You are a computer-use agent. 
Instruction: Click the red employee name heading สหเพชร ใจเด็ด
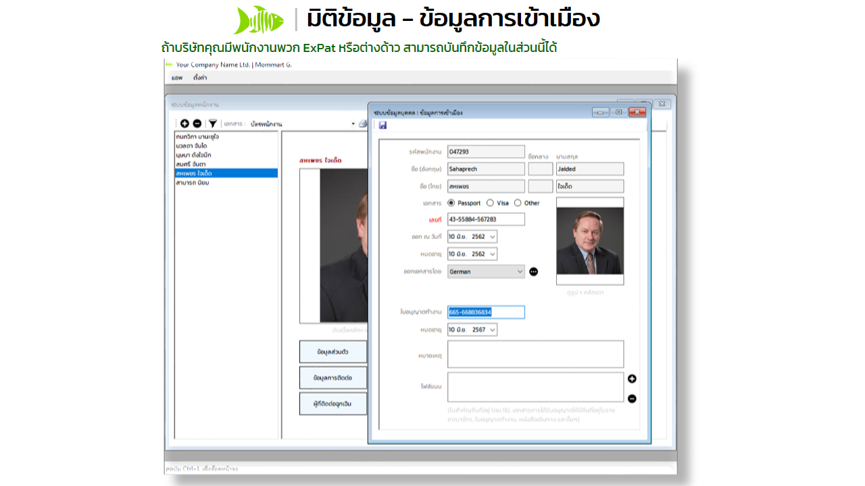[320, 161]
